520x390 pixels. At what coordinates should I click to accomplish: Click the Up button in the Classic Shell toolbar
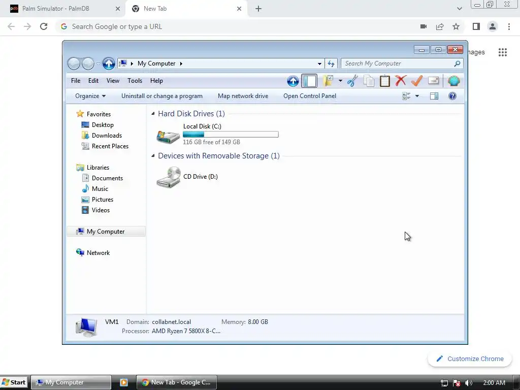[293, 81]
